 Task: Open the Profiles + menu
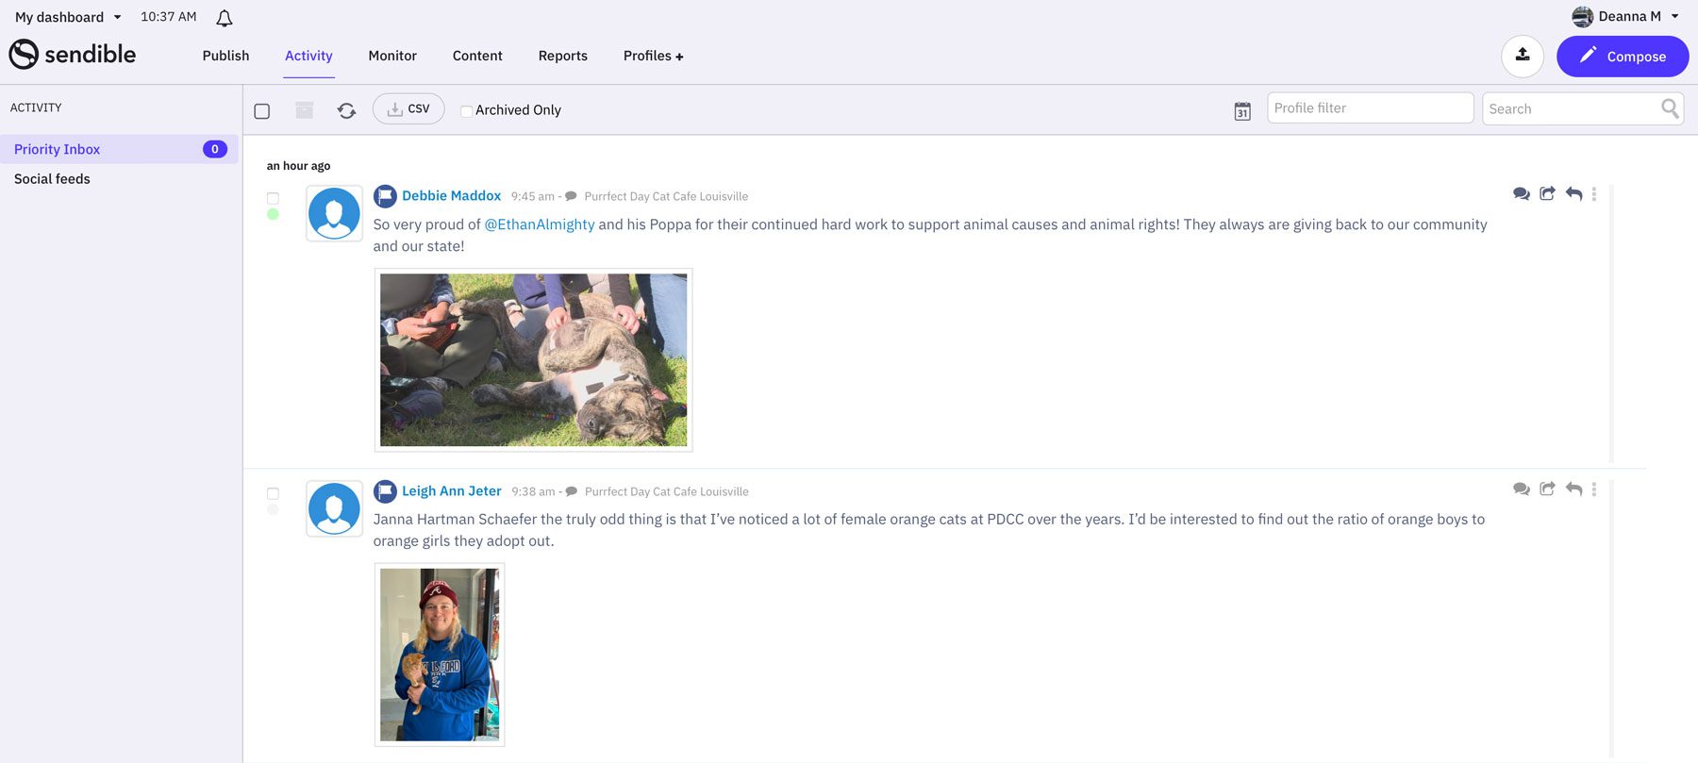coord(653,56)
